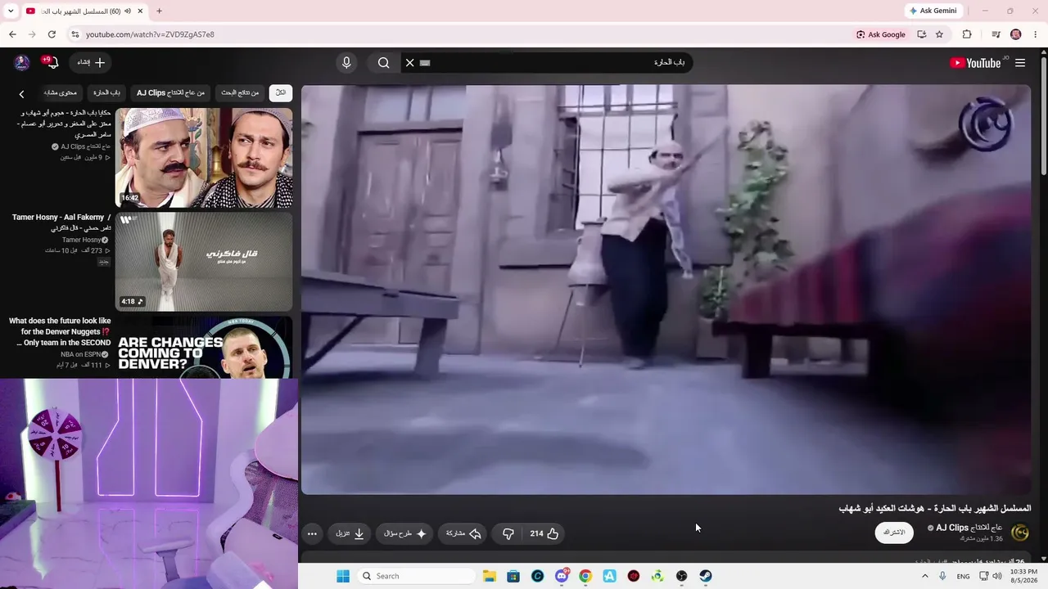Click the Ask Gemini button
Image resolution: width=1048 pixels, height=589 pixels.
(933, 11)
